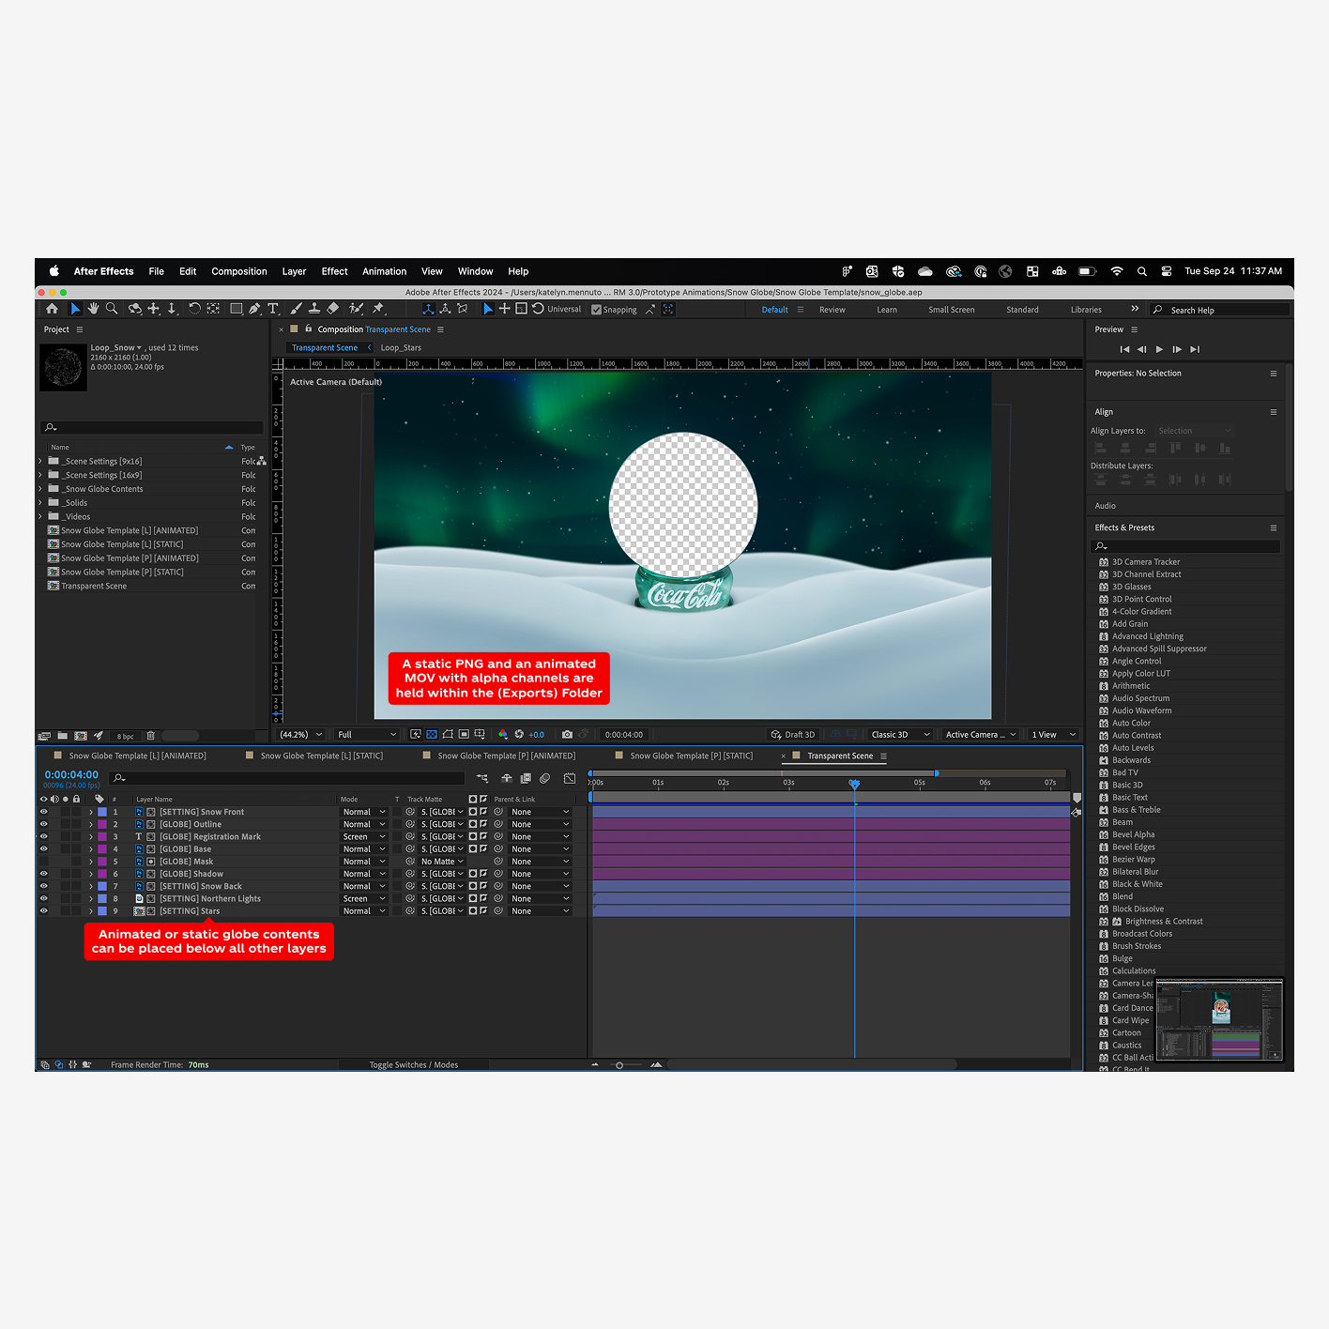The image size is (1329, 1329).
Task: Select the Roto Brush tool
Action: point(356,309)
